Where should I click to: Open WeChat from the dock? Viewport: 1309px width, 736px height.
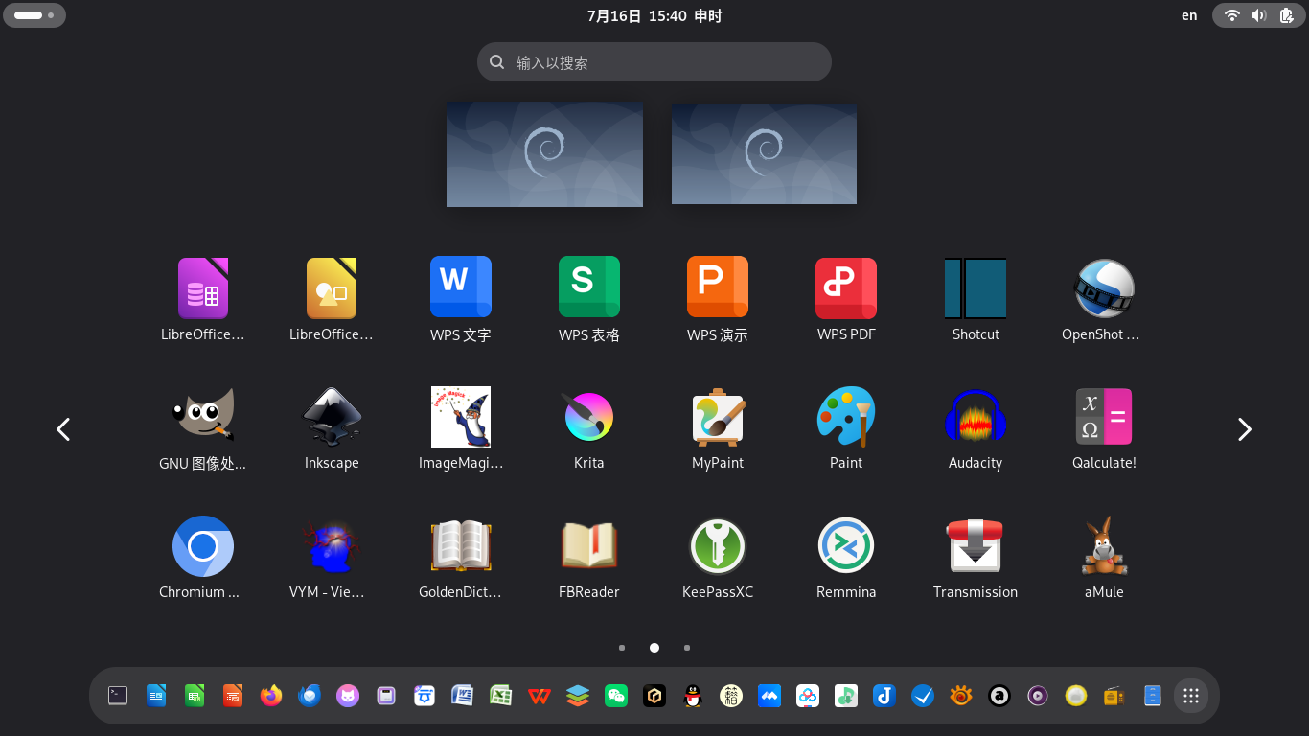616,696
